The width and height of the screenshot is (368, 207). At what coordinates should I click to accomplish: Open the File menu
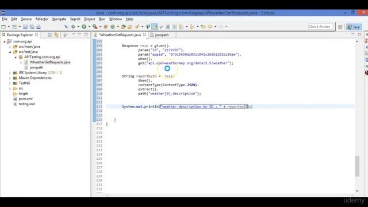[5, 19]
